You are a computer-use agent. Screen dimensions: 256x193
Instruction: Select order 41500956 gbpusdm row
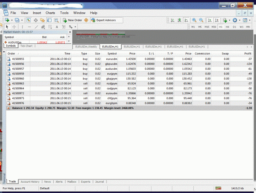(x=129, y=64)
